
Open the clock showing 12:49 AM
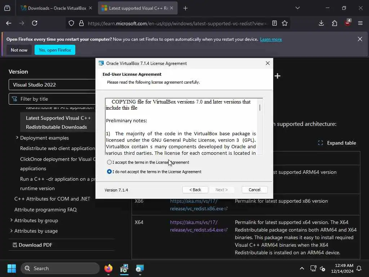342,268
